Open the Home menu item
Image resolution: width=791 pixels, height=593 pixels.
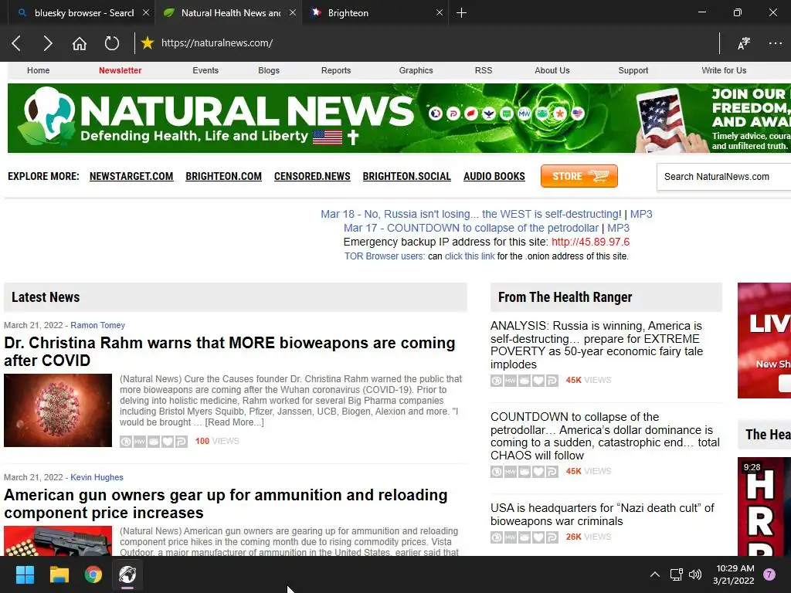tap(39, 70)
